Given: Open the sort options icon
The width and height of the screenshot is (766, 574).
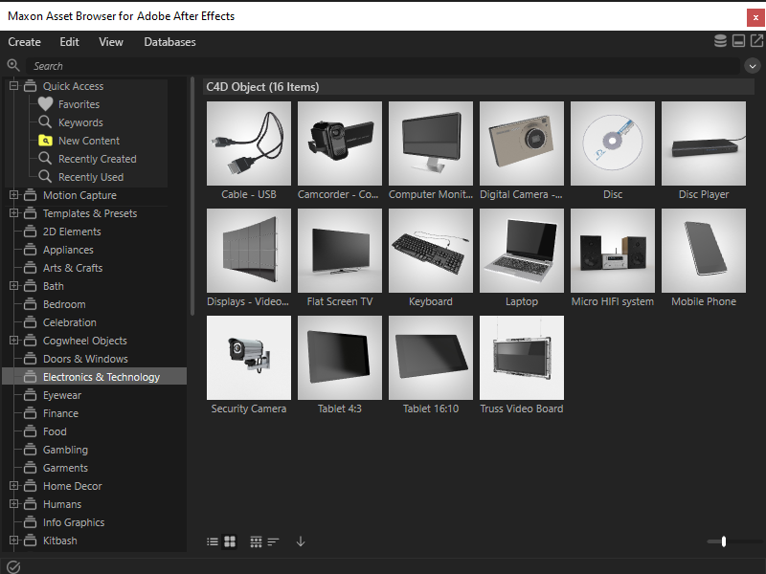Looking at the screenshot, I should [273, 541].
